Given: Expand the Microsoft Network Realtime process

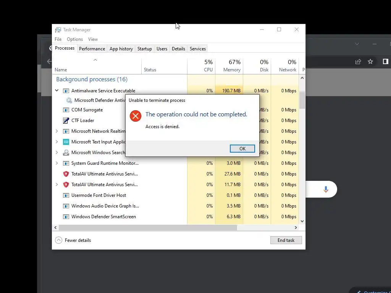Looking at the screenshot, I should (57, 131).
